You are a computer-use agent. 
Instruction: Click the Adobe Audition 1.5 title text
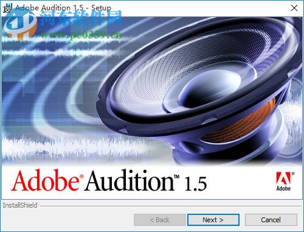[x=109, y=181]
